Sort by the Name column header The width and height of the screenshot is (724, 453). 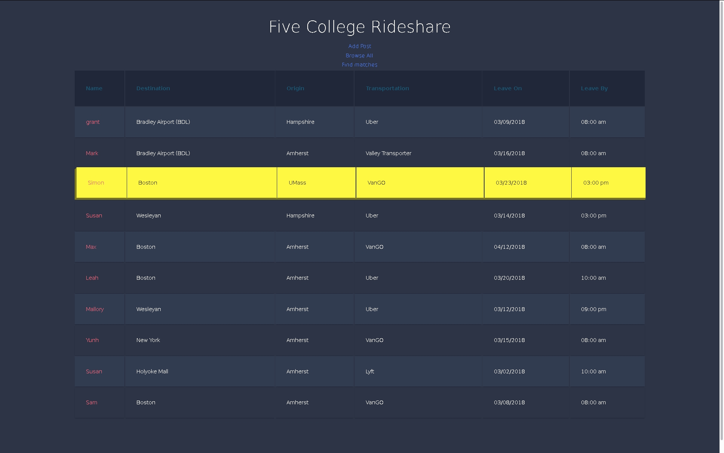(x=94, y=88)
